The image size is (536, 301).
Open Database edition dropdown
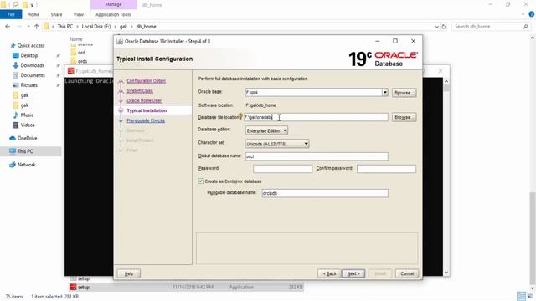pyautogui.click(x=266, y=130)
